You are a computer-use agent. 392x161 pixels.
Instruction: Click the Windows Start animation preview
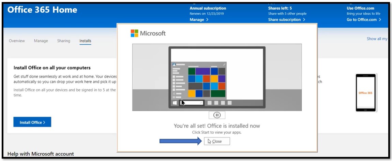(x=217, y=77)
